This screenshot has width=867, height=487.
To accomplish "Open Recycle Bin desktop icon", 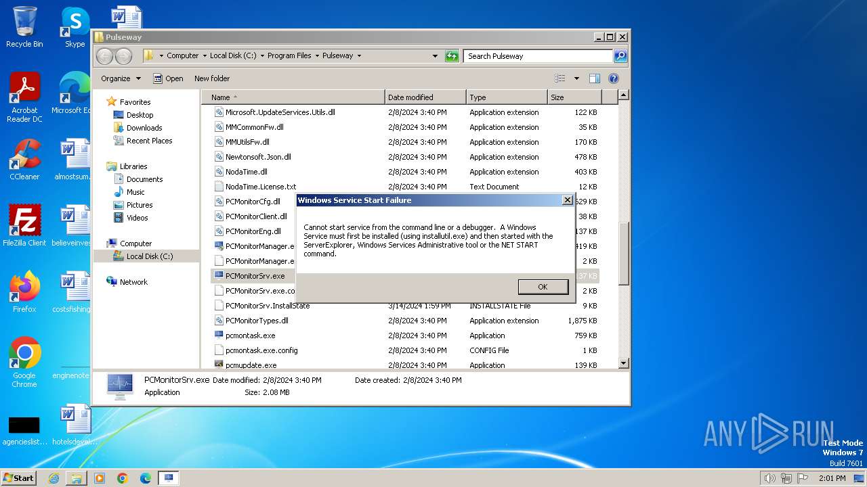I will point(24,27).
